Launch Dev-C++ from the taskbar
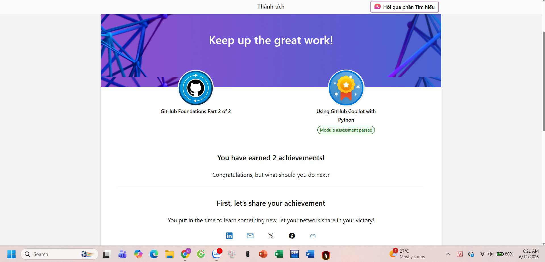This screenshot has width=545, height=262. pos(295,254)
